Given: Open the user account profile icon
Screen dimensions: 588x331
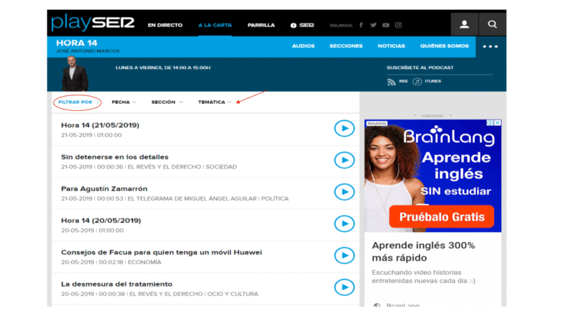Looking at the screenshot, I should point(464,25).
